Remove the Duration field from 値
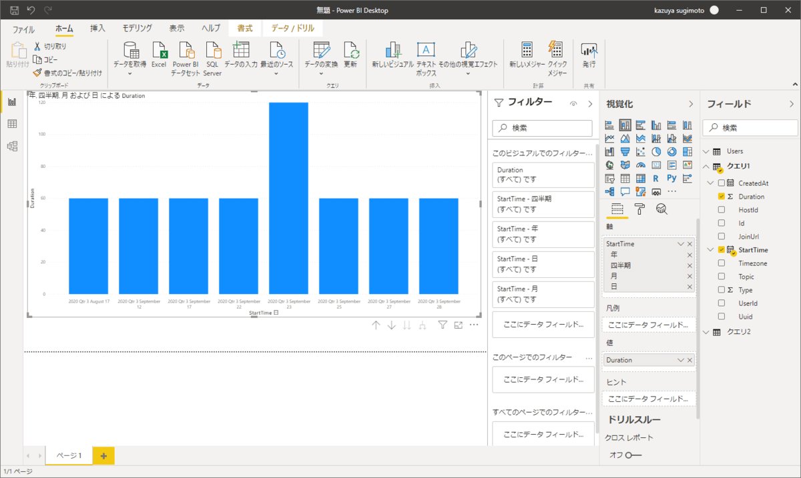 point(690,360)
